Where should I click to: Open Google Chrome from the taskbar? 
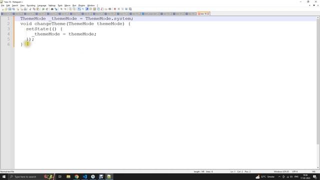76,176
